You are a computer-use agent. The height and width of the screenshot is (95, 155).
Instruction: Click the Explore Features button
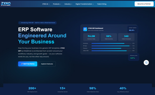[47, 64]
